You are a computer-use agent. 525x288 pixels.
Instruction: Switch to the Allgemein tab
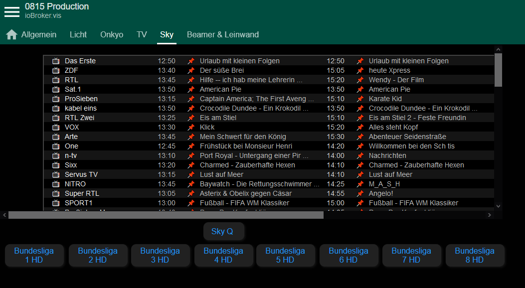coord(39,34)
